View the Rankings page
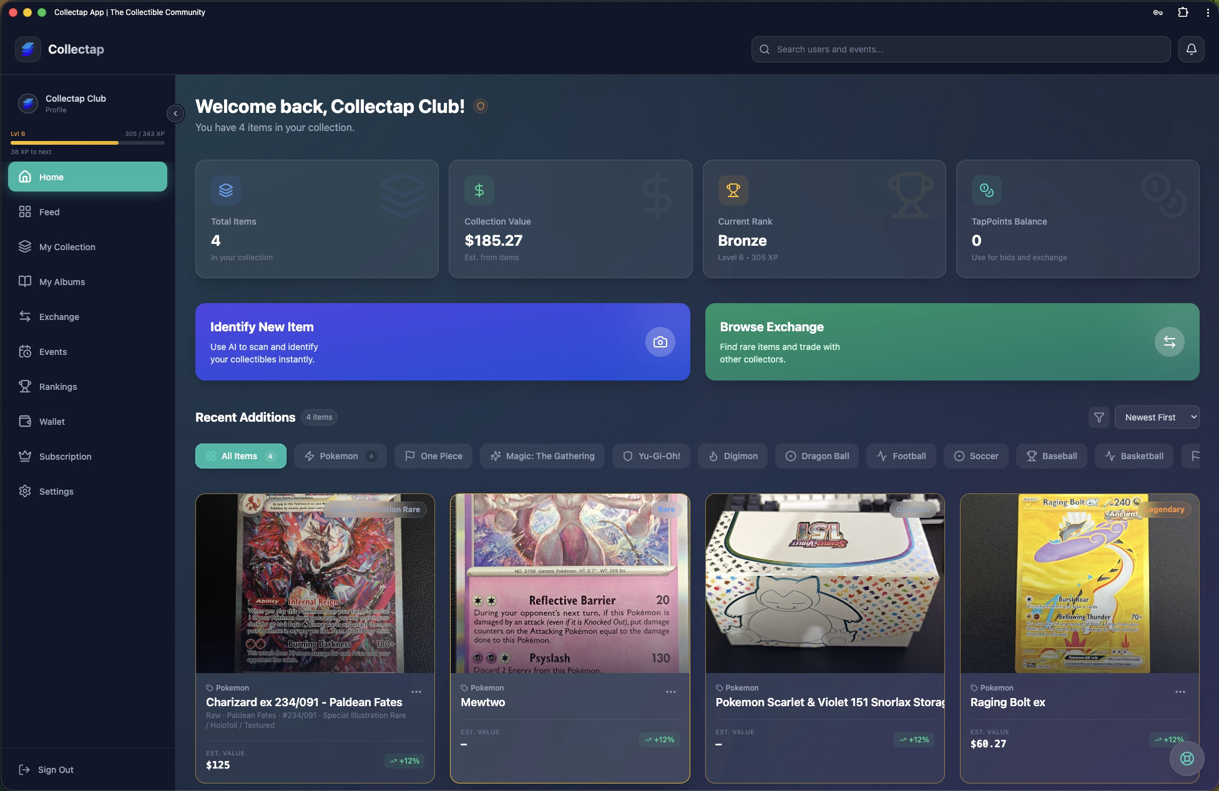1219x791 pixels. point(87,387)
